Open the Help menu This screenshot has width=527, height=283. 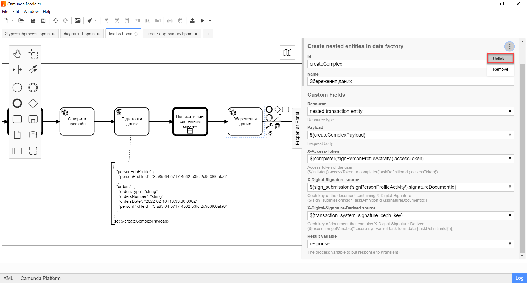click(47, 12)
